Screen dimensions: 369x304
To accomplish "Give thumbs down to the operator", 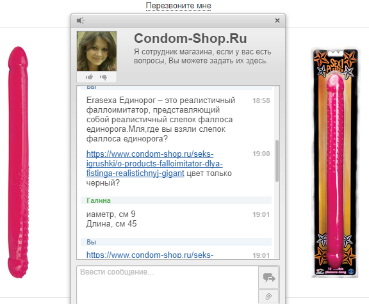I will pyautogui.click(x=103, y=77).
